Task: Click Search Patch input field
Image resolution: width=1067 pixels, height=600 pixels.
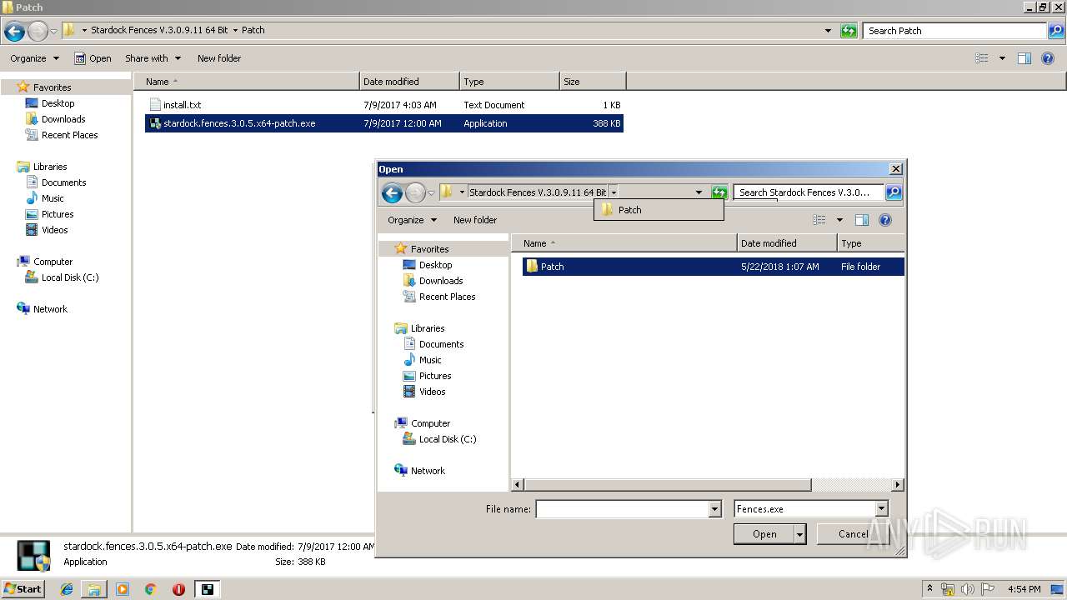Action: coord(955,31)
